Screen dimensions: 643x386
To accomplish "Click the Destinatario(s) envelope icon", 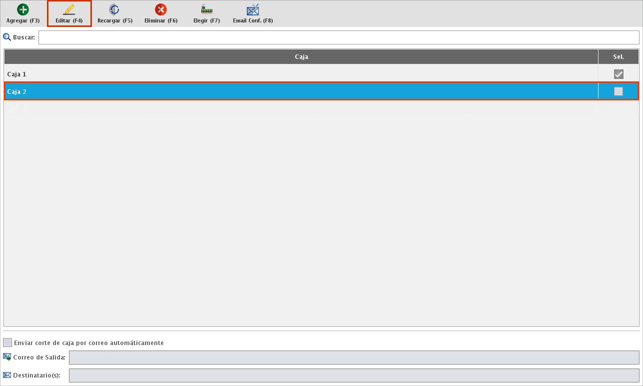I will (7, 375).
